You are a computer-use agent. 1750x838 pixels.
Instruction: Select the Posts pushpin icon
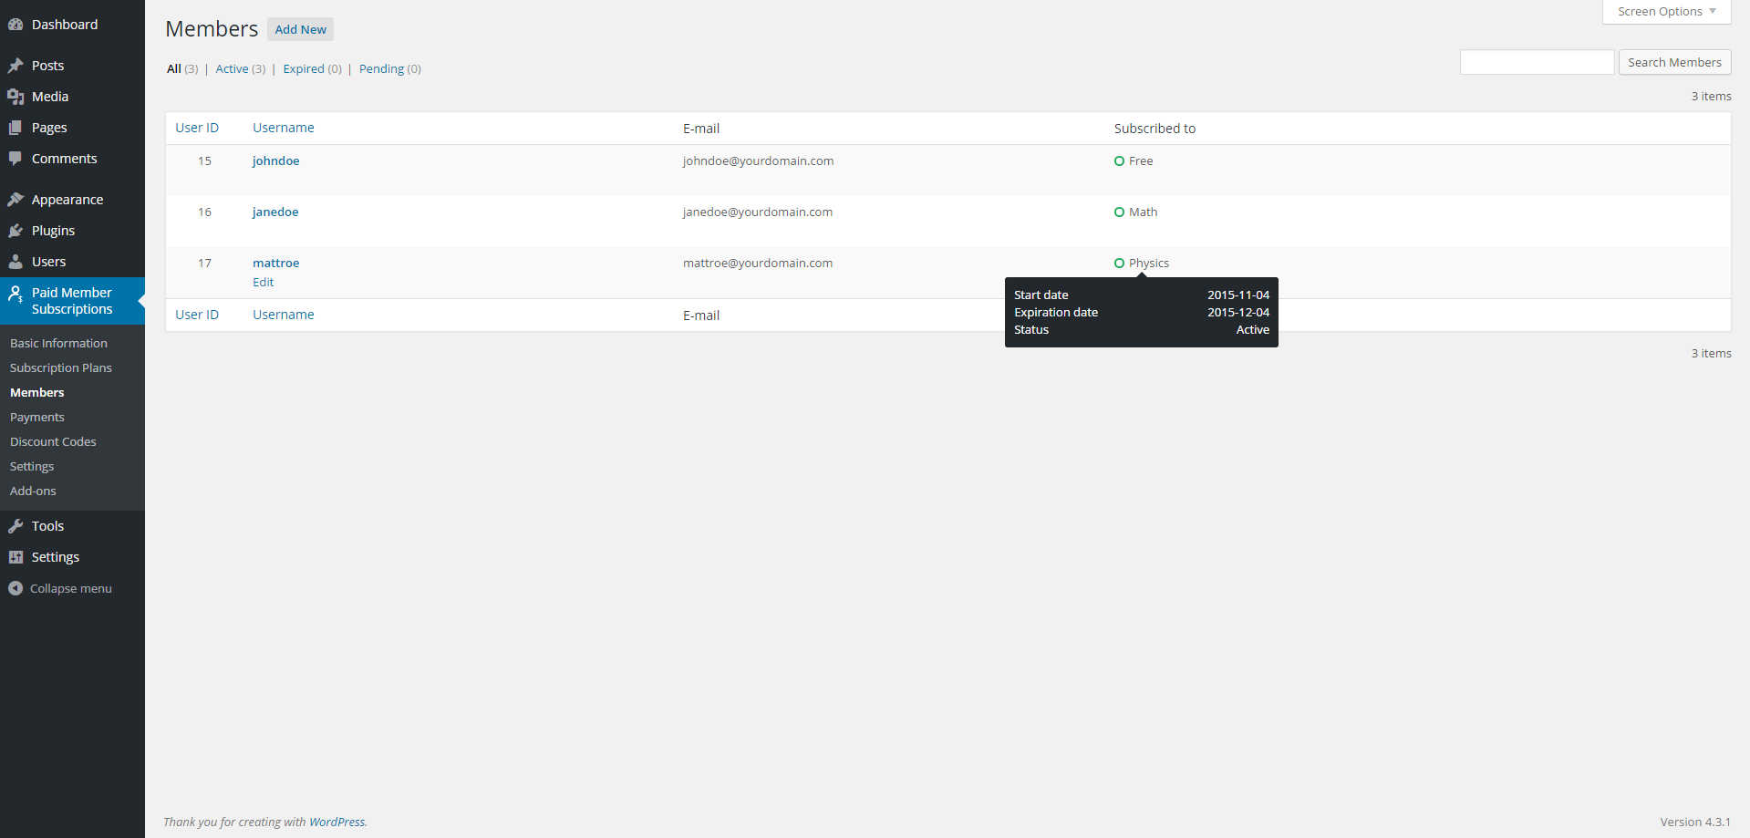[16, 65]
